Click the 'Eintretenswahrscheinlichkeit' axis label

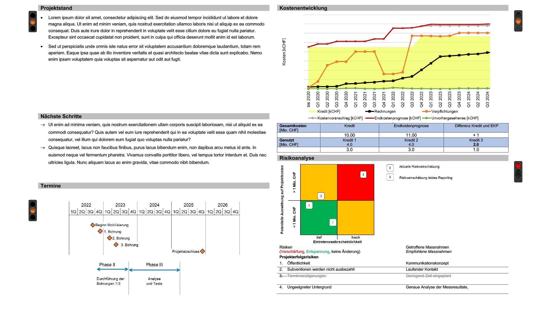coord(337,242)
